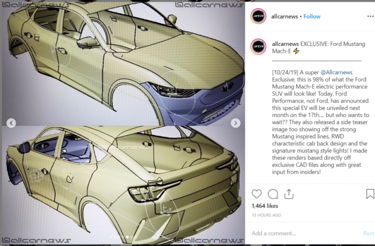Open the allcarnews username in header
Viewport: 375px width, 246px height.
[285, 16]
